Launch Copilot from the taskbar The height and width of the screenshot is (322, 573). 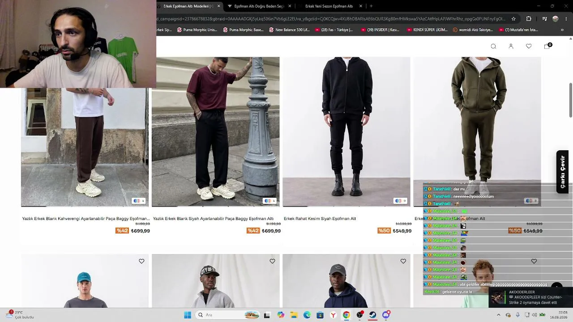[281, 315]
